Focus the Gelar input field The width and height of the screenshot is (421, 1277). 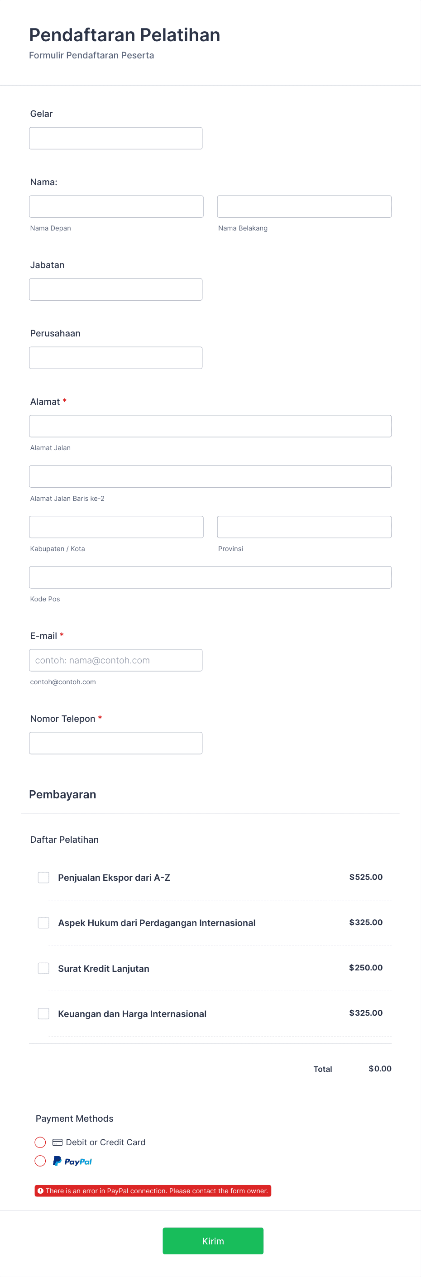point(116,138)
